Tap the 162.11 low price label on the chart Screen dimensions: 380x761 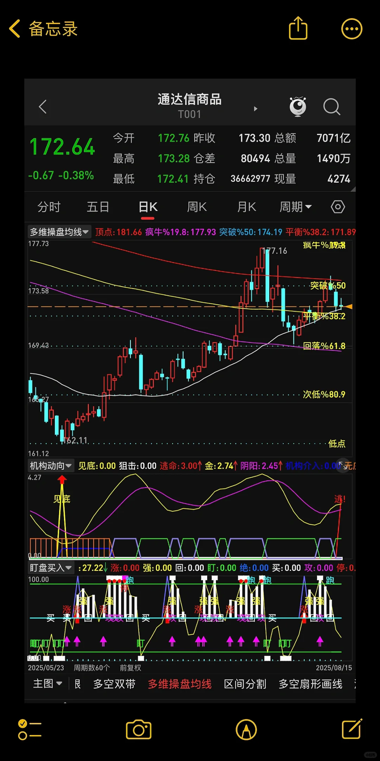[x=75, y=441]
